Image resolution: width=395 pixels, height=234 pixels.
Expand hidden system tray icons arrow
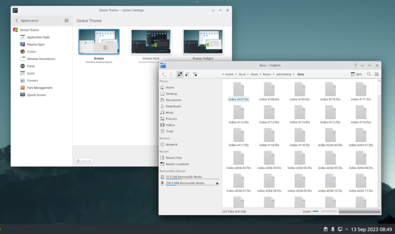coord(347,229)
